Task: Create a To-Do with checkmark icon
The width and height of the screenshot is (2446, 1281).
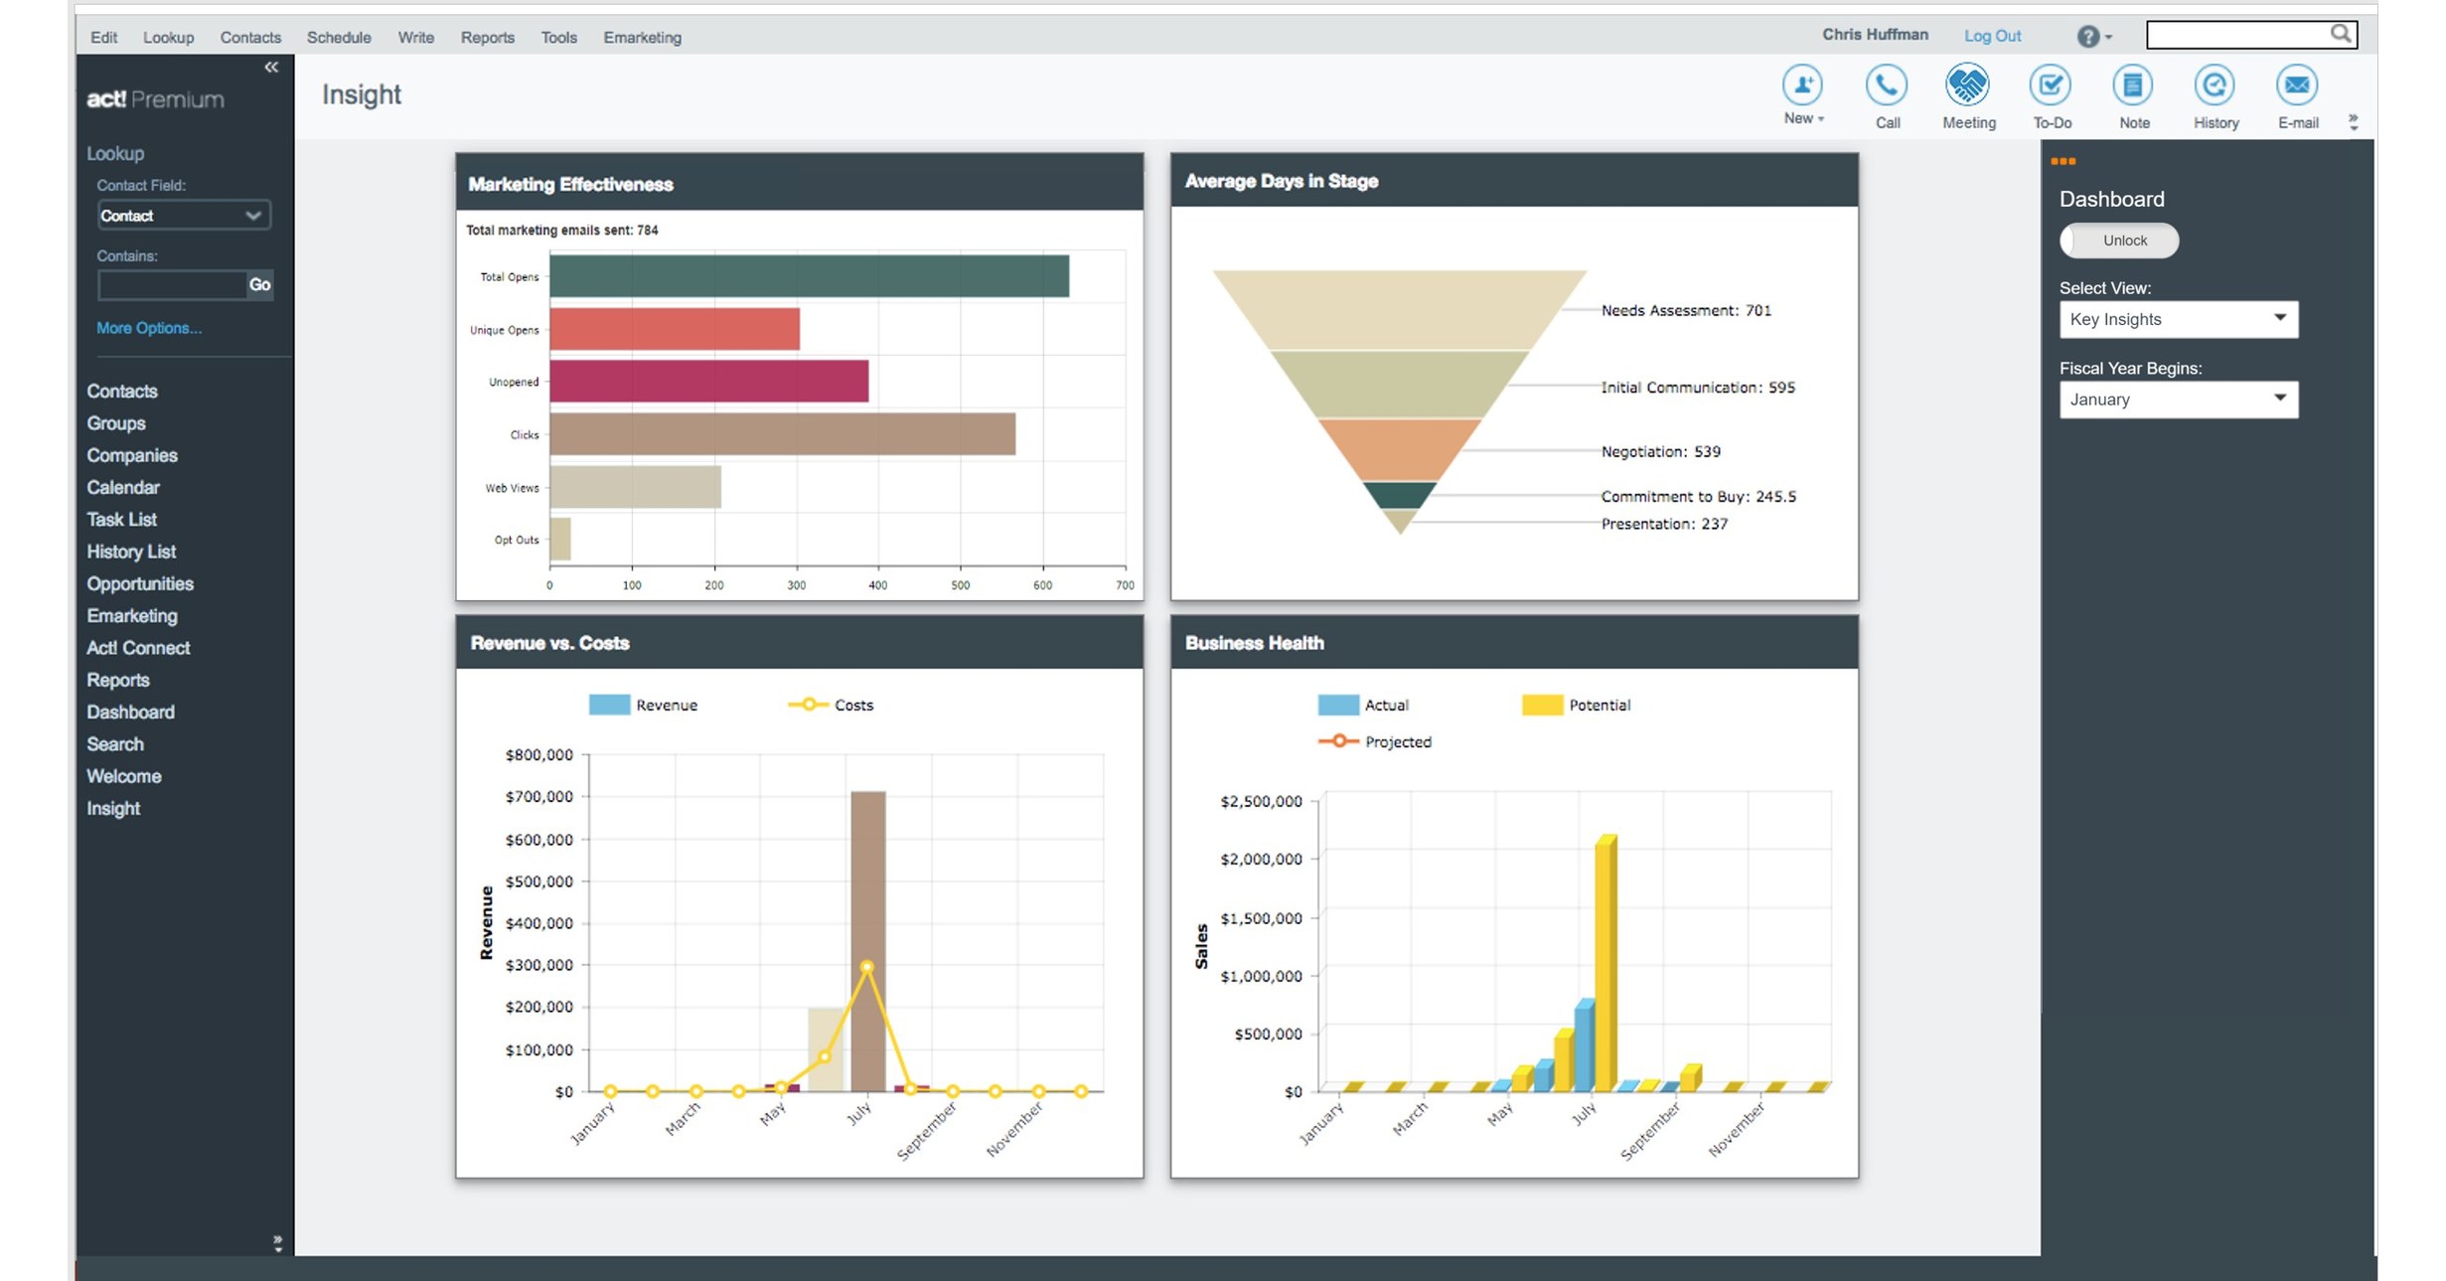Action: [x=2050, y=85]
